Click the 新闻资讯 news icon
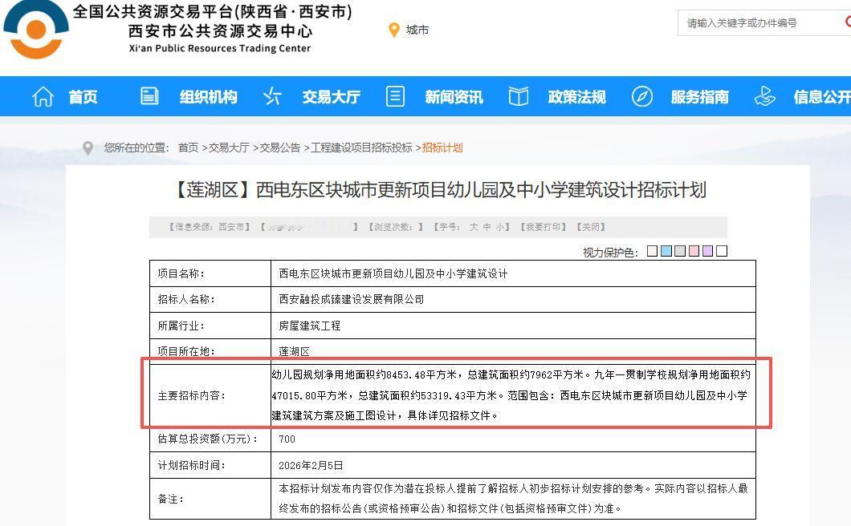This screenshot has height=526, width=851. click(x=395, y=95)
